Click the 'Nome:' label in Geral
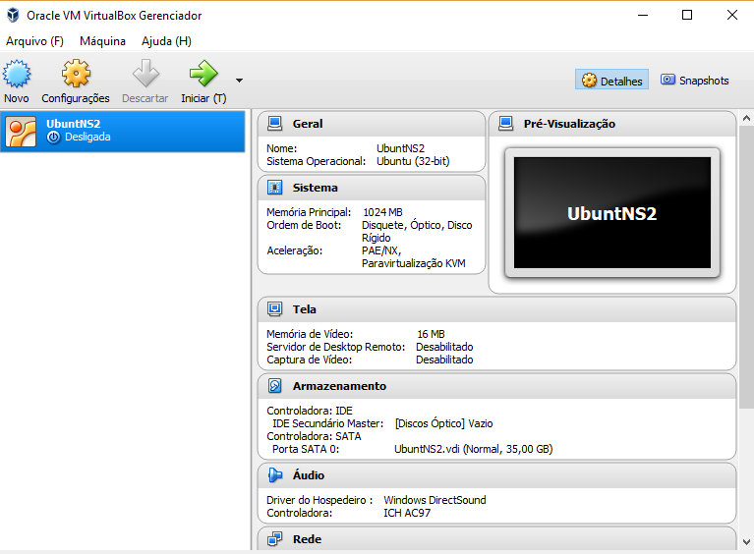Viewport: 754px width, 554px height. click(282, 148)
